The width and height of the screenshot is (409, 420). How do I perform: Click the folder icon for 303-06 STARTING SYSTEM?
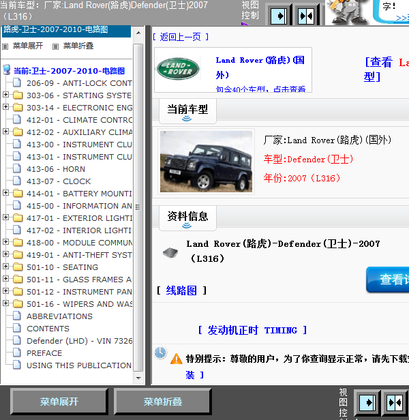point(18,95)
